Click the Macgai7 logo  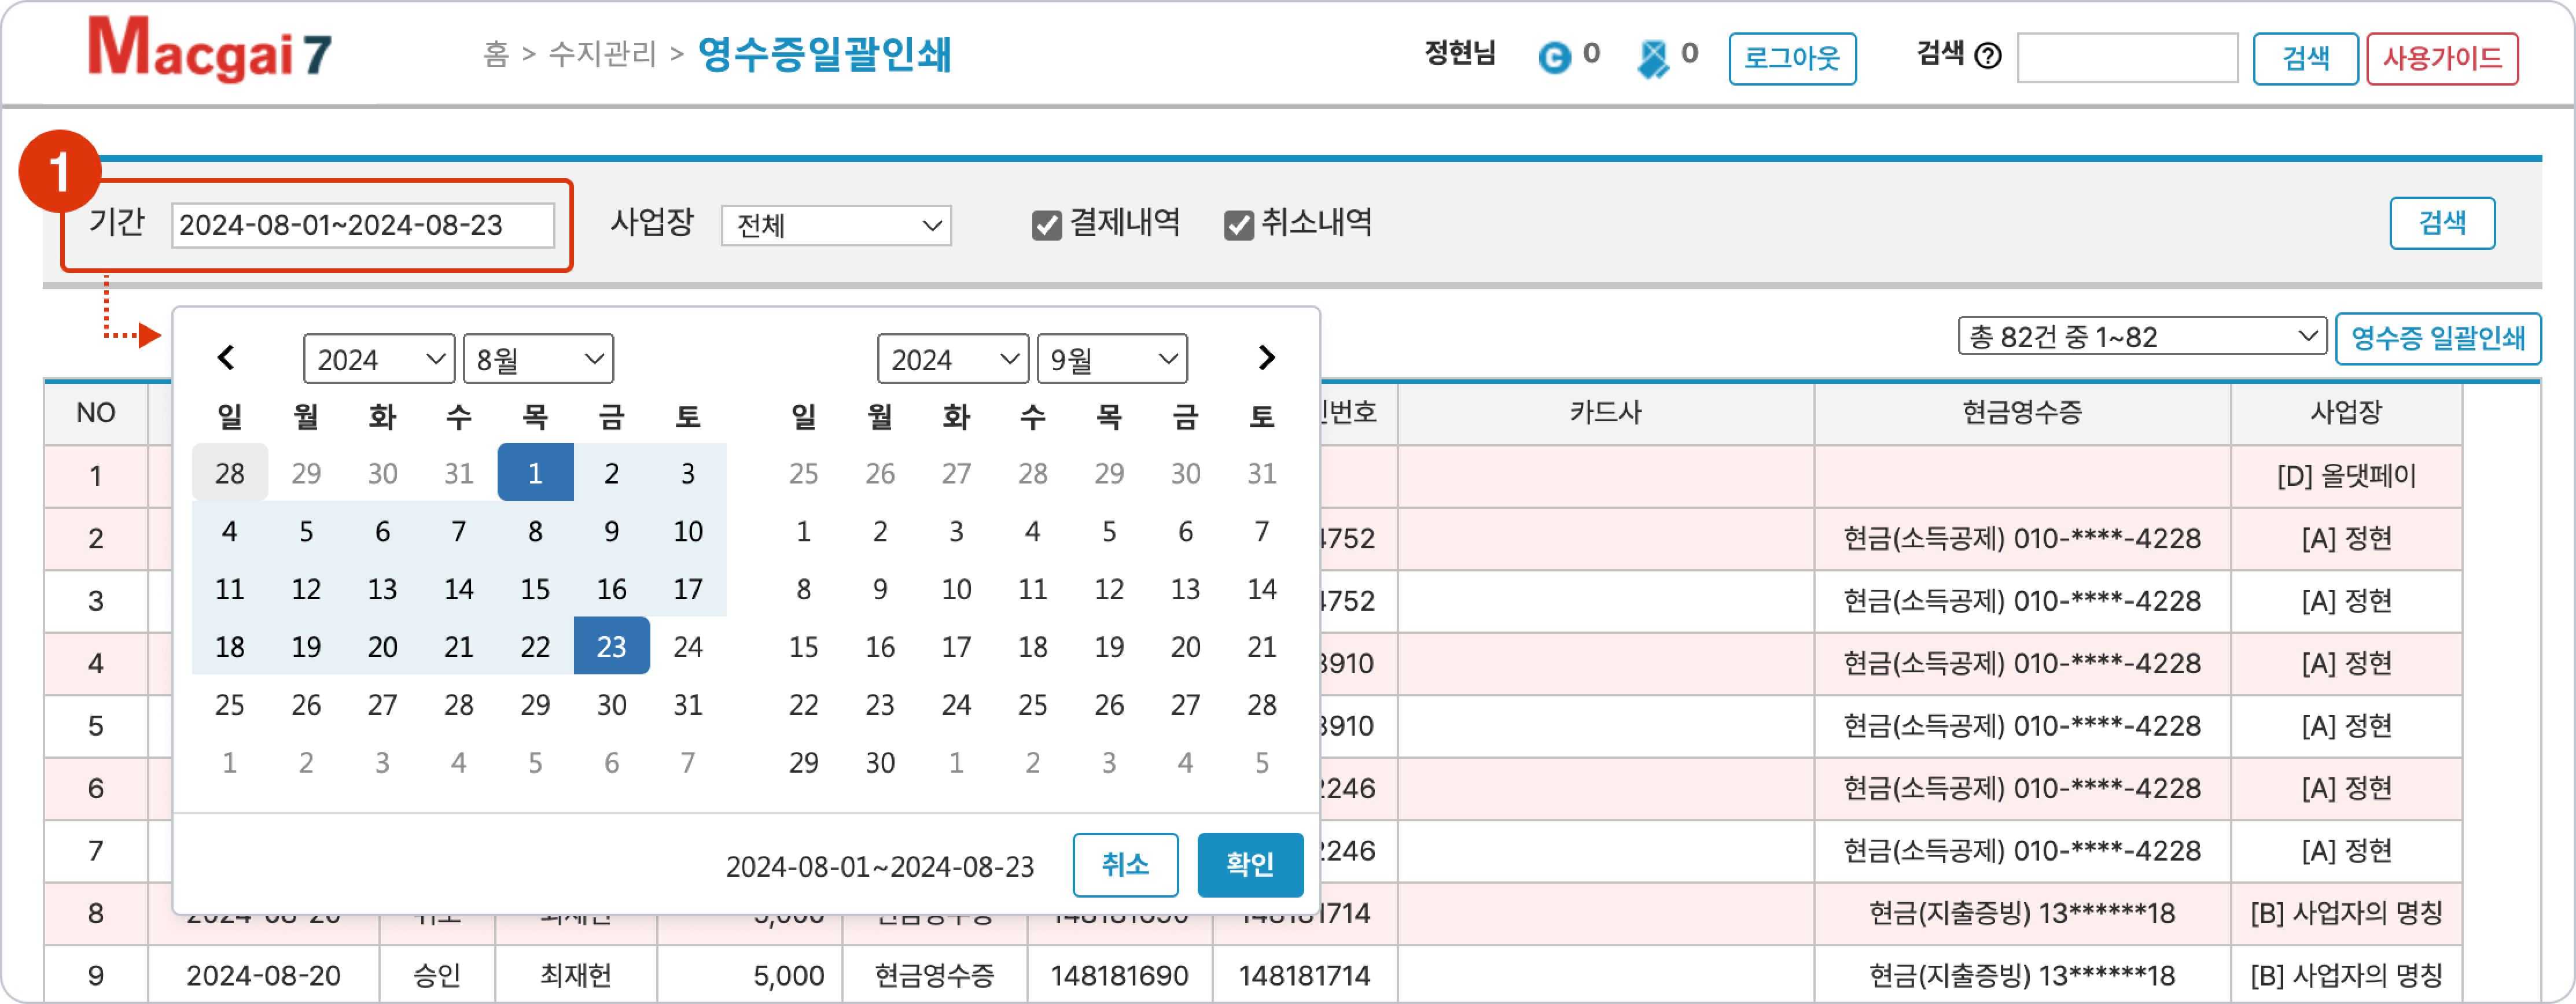click(x=209, y=50)
